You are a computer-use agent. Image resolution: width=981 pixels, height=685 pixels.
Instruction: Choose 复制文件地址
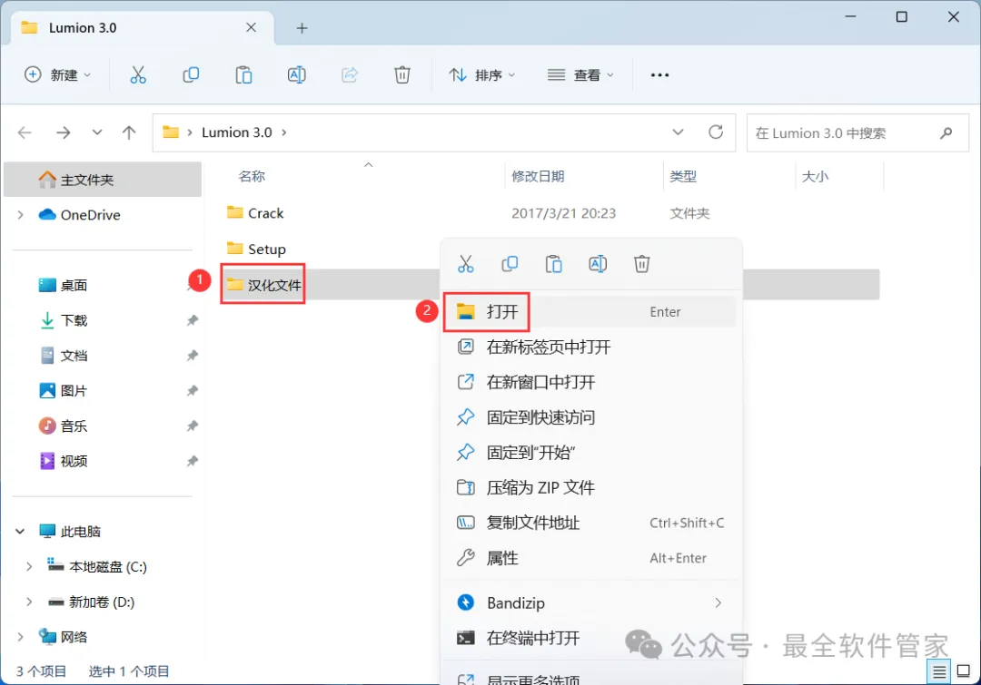[590, 523]
